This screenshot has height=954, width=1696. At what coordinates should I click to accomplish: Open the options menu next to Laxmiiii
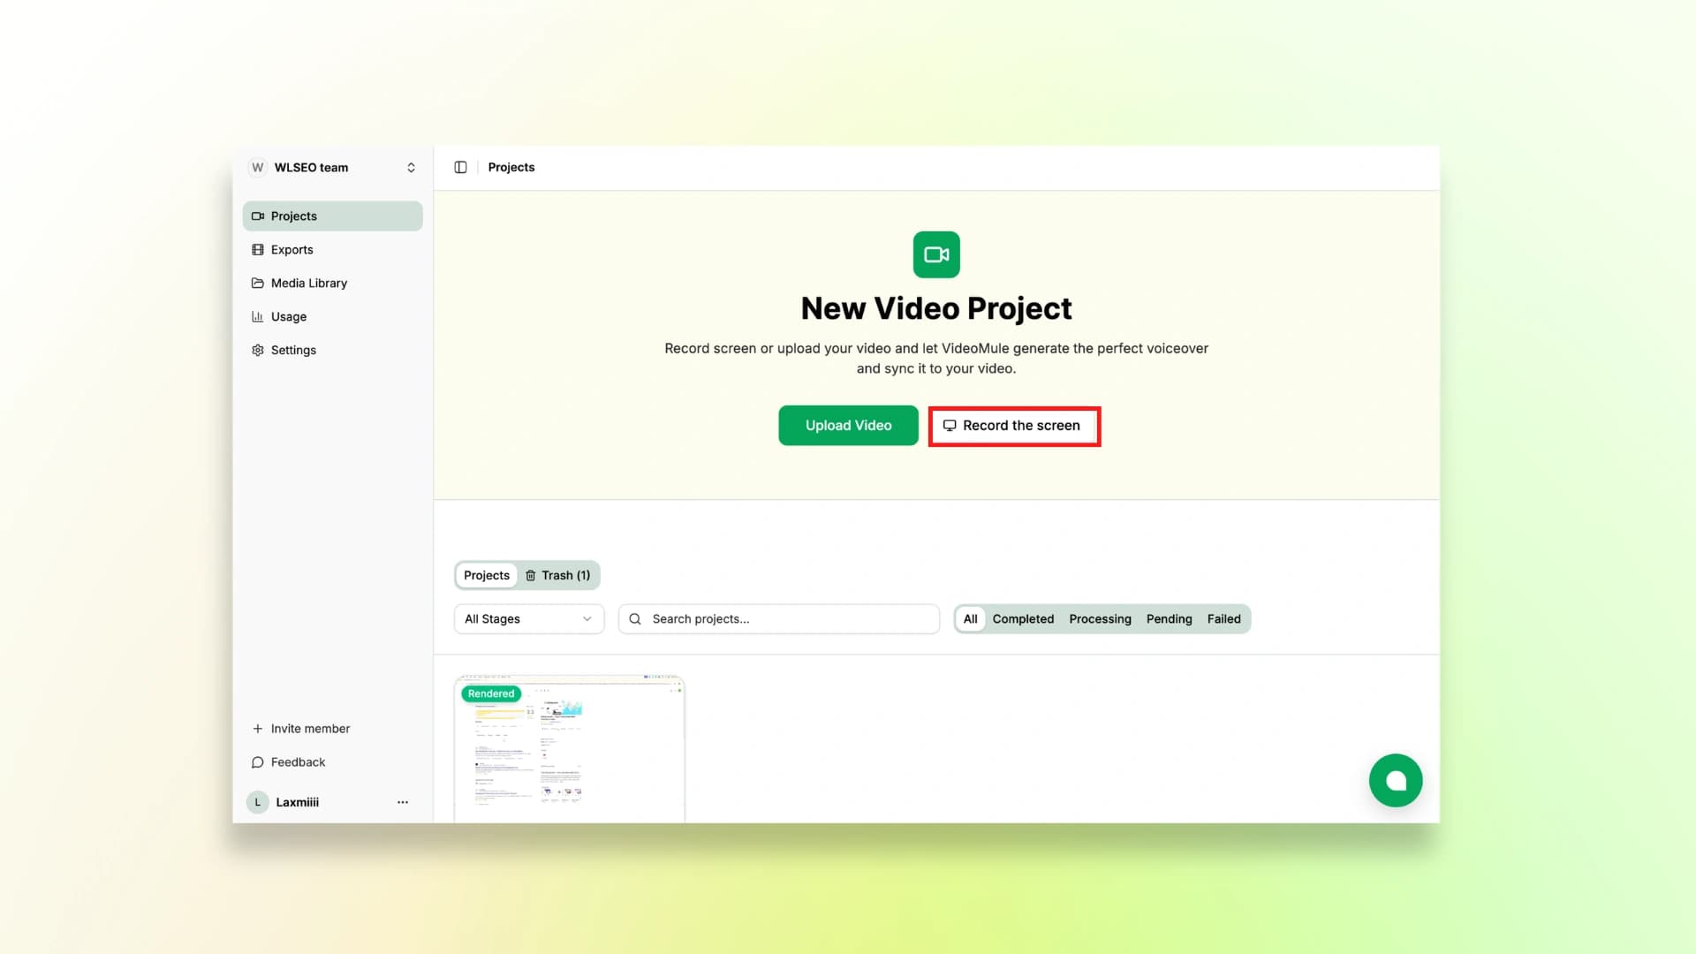[403, 801]
